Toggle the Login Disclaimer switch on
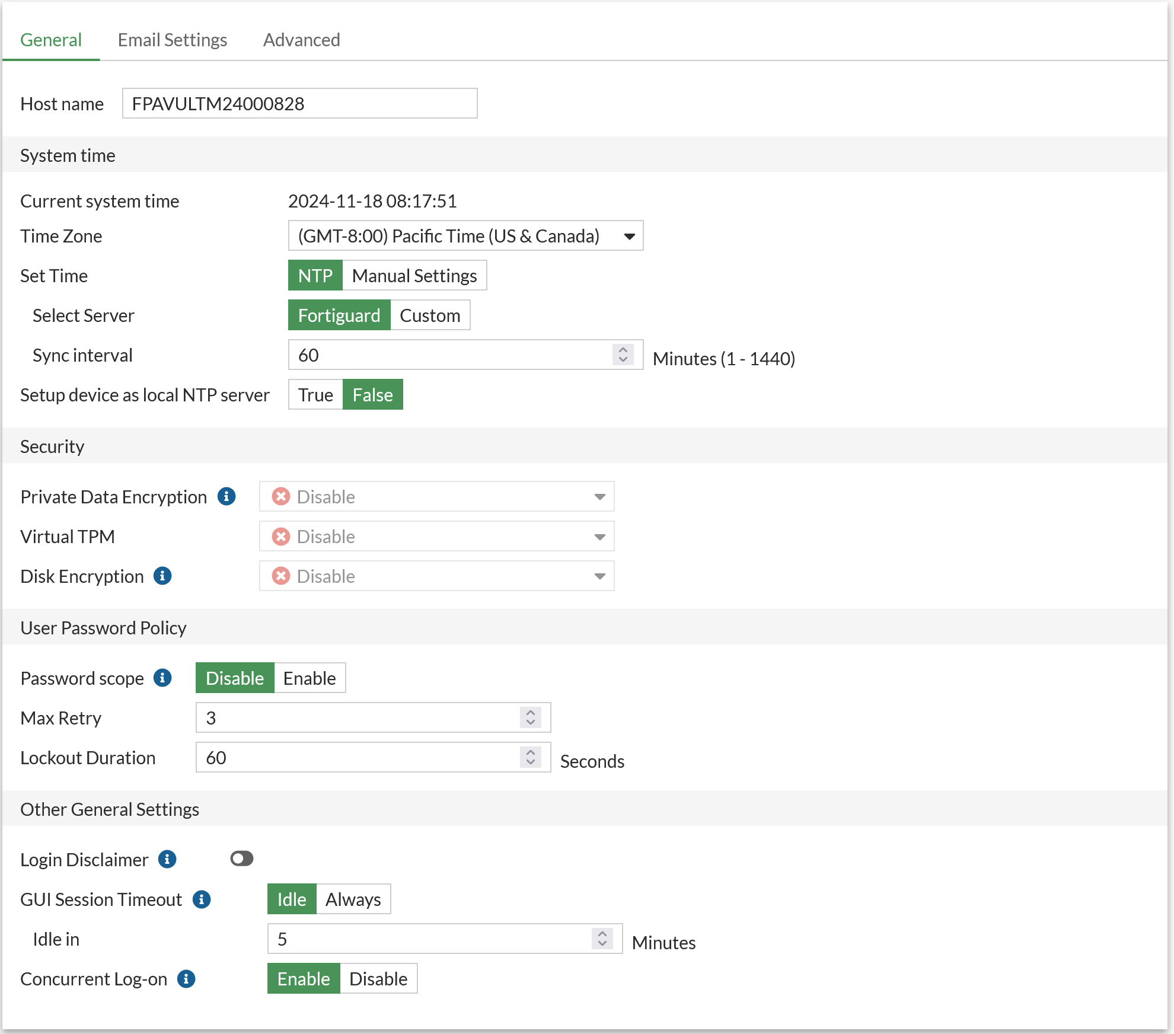 tap(241, 859)
